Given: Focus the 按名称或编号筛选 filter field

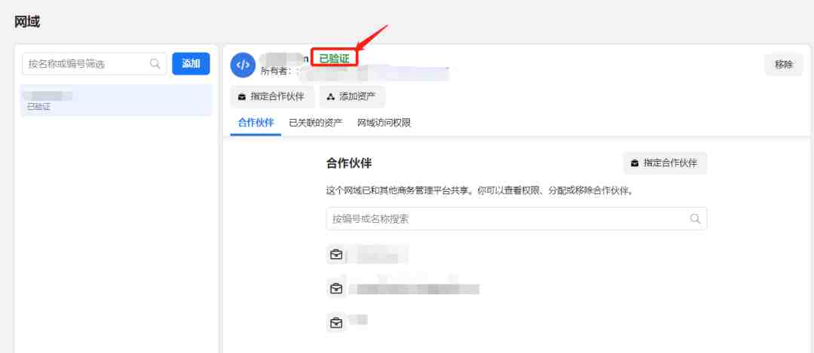Looking at the screenshot, I should click(94, 64).
